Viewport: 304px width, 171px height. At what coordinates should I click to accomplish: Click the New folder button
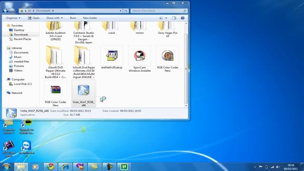point(90,18)
